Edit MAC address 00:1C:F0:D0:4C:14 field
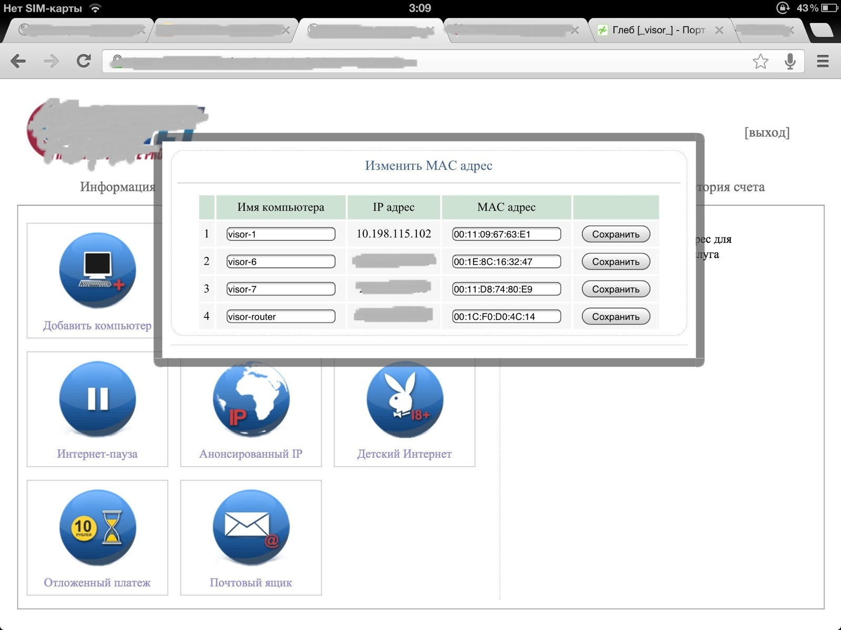This screenshot has height=630, width=841. [x=506, y=316]
